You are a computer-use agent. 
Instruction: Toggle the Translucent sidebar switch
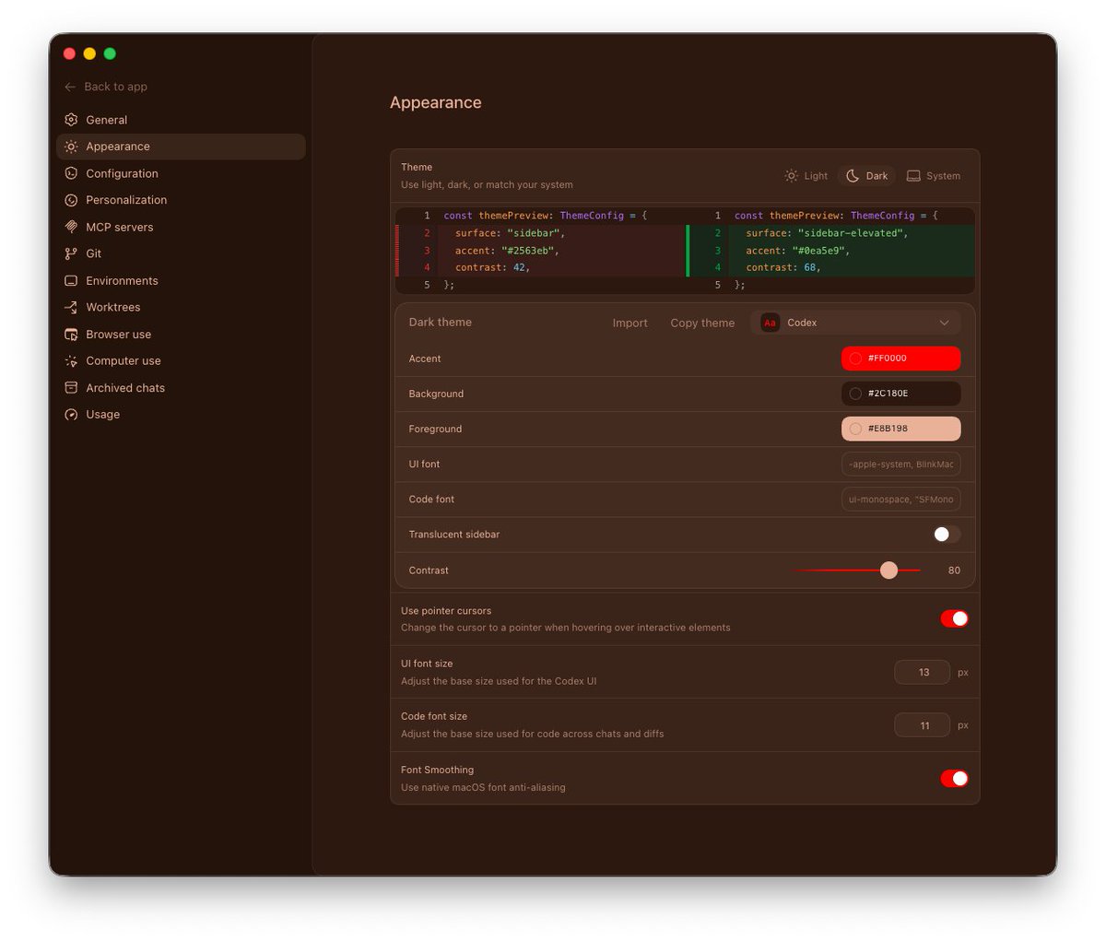tap(947, 535)
